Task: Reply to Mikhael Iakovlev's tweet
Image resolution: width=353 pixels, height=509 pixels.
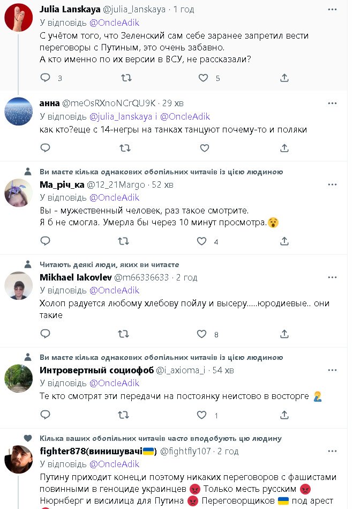Action: pos(46,334)
